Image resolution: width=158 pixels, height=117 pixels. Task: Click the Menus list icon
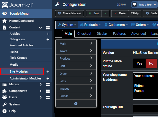[x=4, y=84]
